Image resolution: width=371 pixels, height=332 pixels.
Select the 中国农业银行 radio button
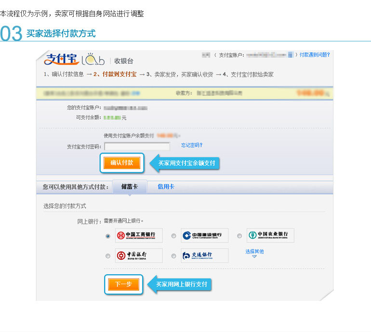[x=239, y=236]
